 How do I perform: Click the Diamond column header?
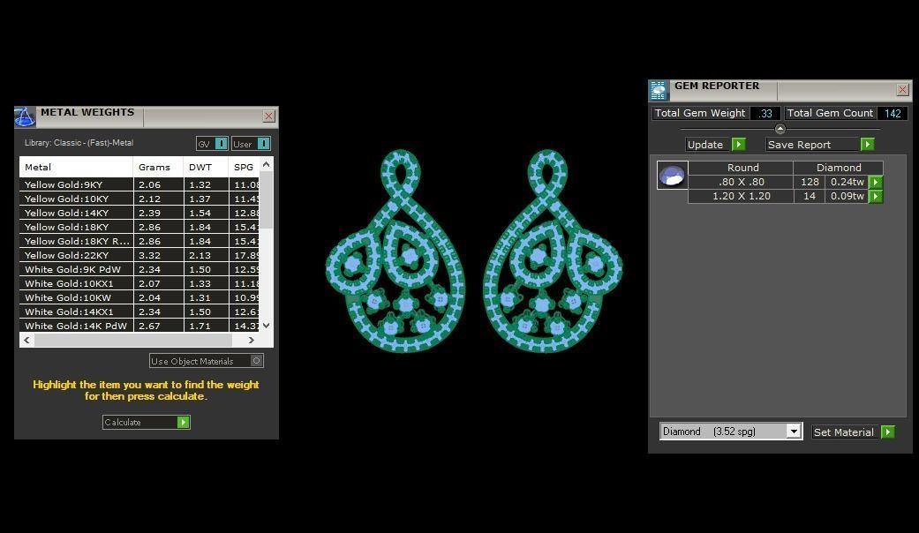(839, 168)
